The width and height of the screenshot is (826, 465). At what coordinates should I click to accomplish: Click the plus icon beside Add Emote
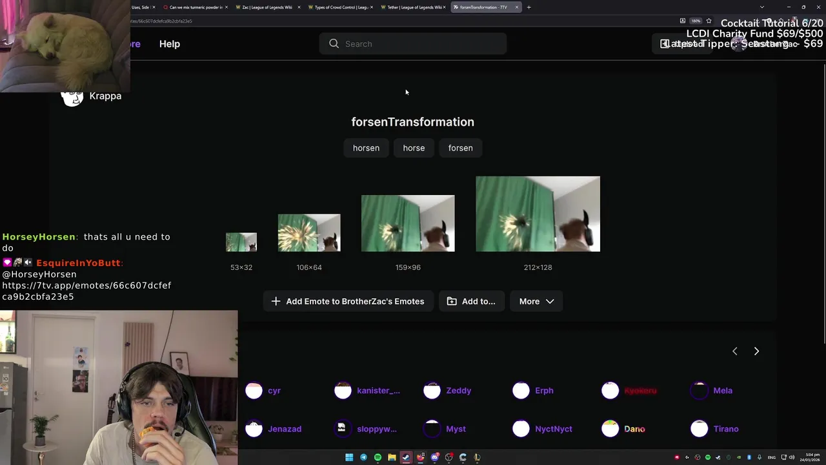point(276,301)
